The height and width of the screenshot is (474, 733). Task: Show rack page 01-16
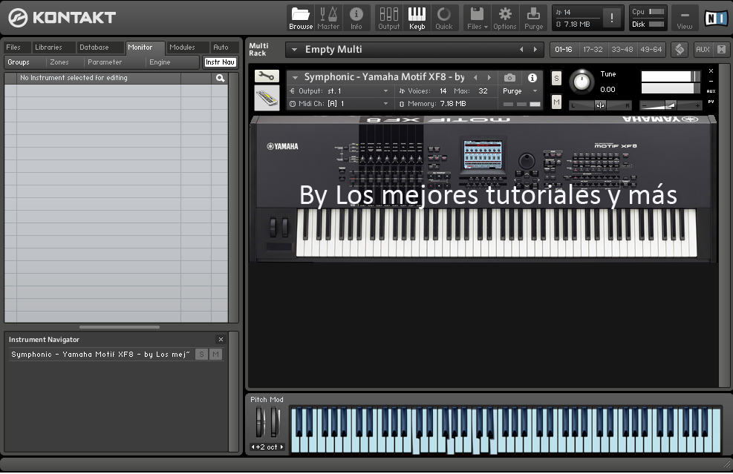[564, 50]
